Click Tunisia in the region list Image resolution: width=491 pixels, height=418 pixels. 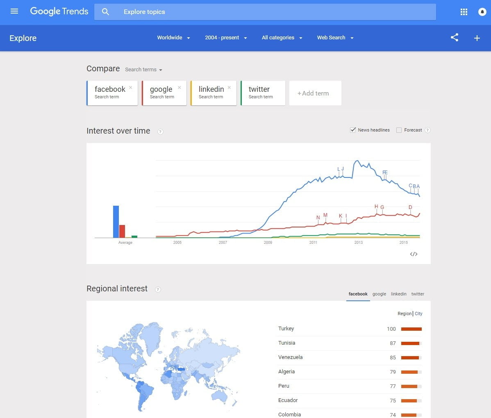(286, 343)
